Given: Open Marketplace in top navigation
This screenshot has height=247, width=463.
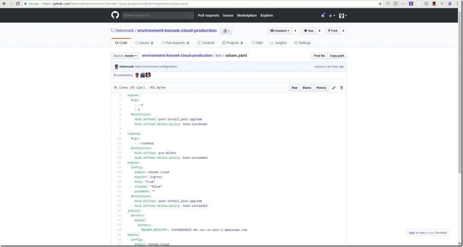Looking at the screenshot, I should (x=247, y=15).
